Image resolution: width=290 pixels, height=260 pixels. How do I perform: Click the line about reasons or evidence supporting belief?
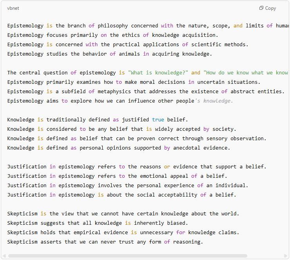coord(137,167)
